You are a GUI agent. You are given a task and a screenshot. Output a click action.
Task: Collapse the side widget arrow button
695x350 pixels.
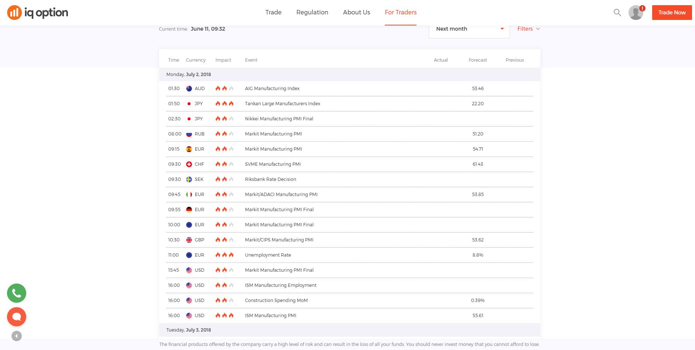[x=17, y=336]
